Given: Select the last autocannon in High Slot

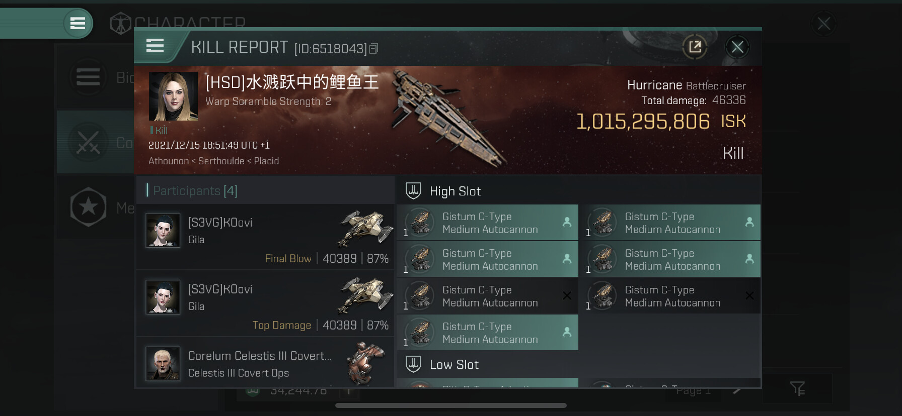Looking at the screenshot, I should pos(488,333).
